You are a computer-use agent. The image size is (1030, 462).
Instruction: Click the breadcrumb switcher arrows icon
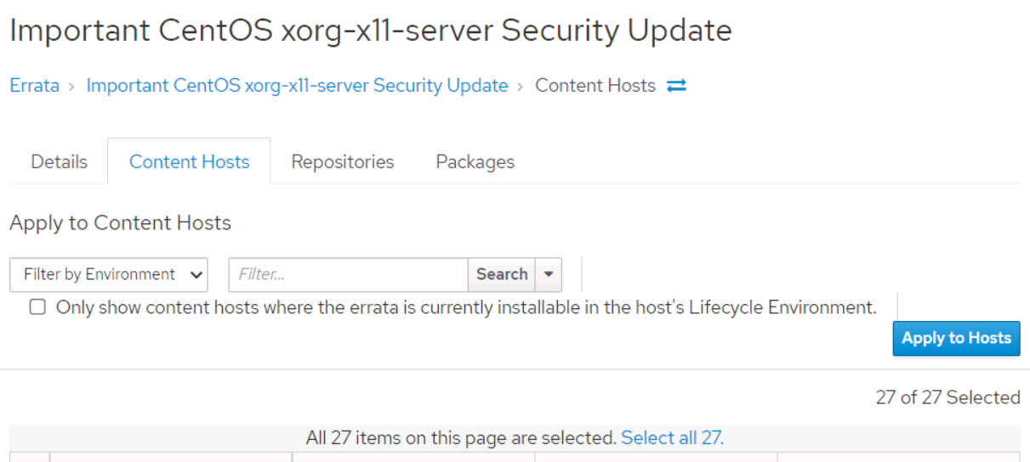click(x=676, y=86)
